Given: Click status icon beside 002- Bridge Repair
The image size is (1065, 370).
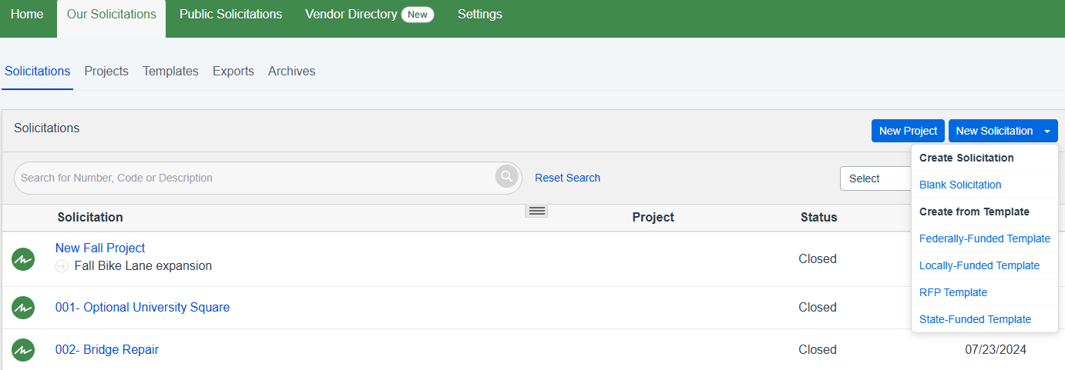Looking at the screenshot, I should point(23,350).
